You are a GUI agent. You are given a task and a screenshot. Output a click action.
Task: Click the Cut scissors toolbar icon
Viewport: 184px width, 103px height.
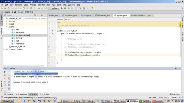tap(20, 8)
